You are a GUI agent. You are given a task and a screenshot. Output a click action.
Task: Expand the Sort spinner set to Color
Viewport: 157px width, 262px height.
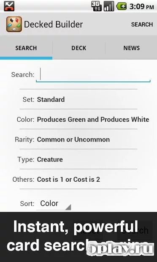tap(54, 204)
